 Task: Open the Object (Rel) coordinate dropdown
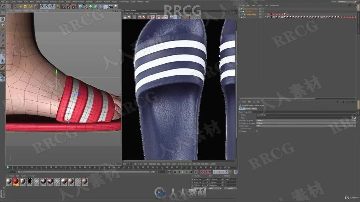[x=201, y=189]
